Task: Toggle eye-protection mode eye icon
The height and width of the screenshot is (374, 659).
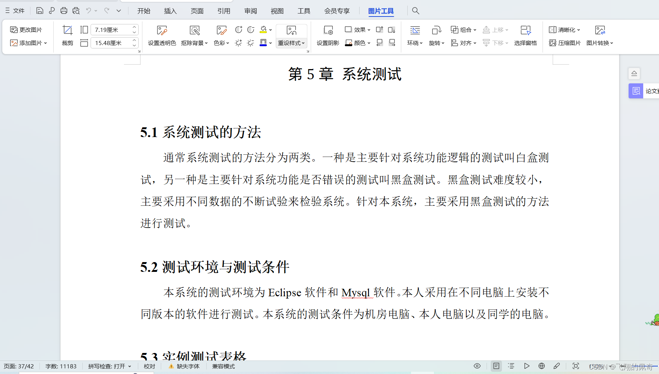Action: click(477, 366)
